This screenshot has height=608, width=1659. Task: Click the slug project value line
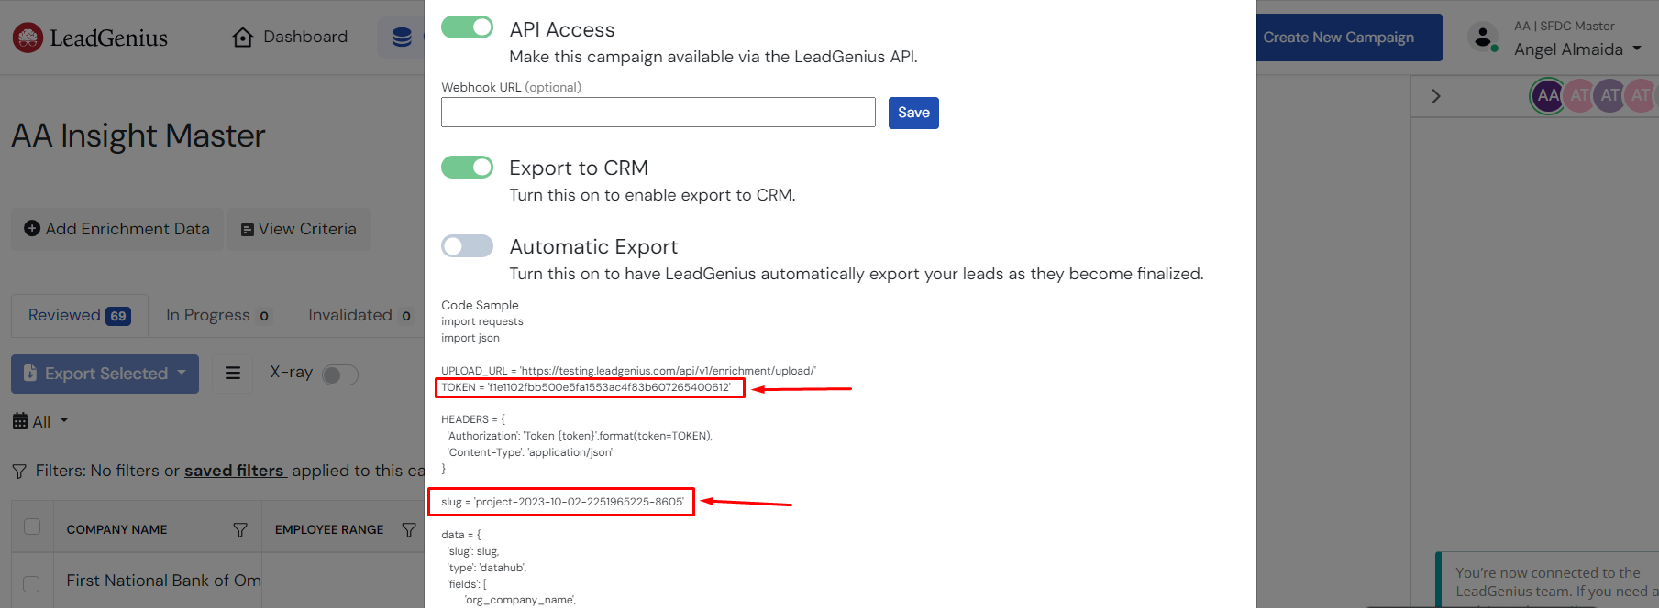pos(562,502)
